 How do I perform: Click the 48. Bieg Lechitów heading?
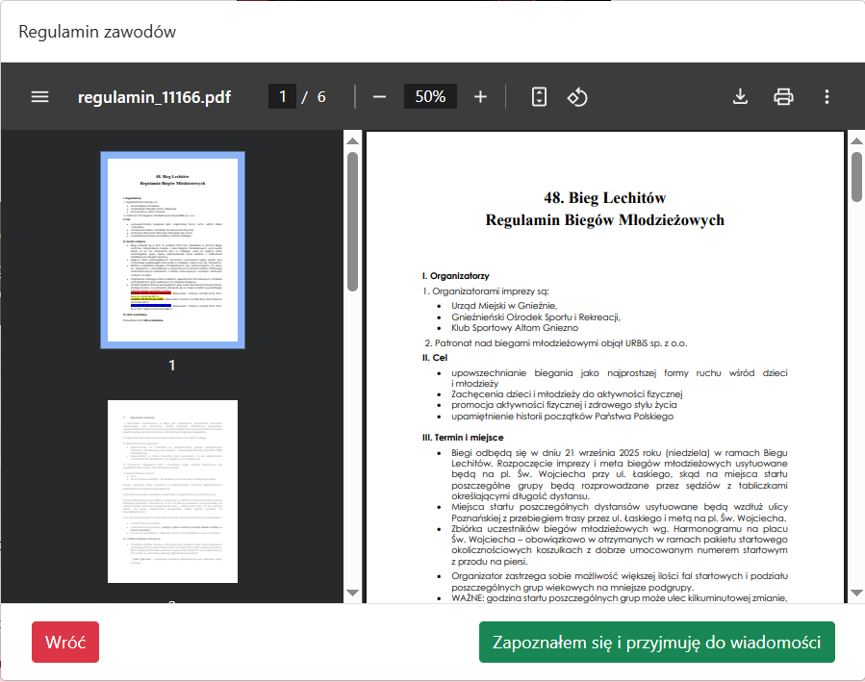(x=604, y=197)
